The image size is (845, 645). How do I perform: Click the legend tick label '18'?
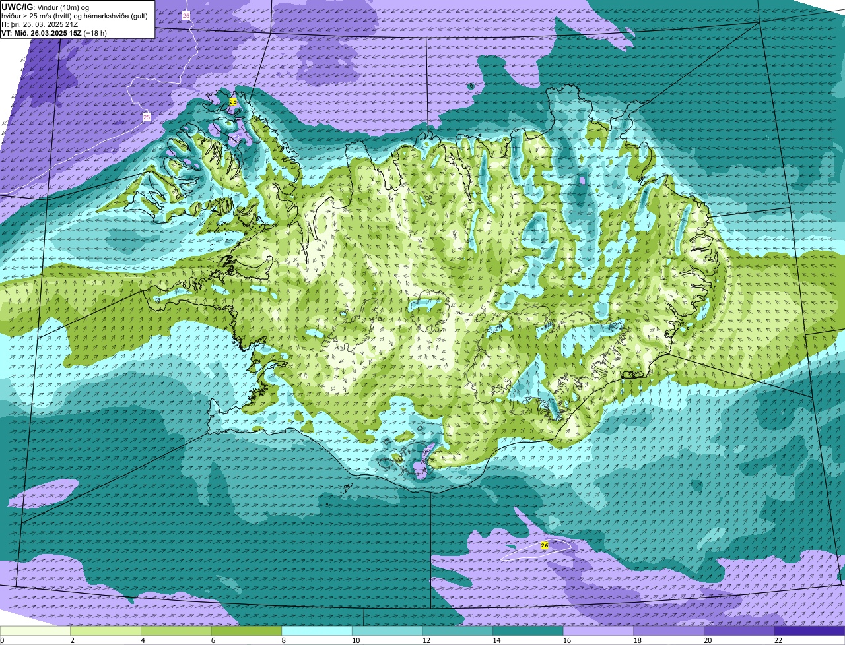[637, 640]
